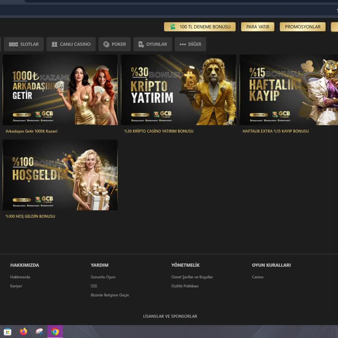Click Detaylar on the Hoşgeldin banner
Viewport: 338px width, 338px height.
22,200
